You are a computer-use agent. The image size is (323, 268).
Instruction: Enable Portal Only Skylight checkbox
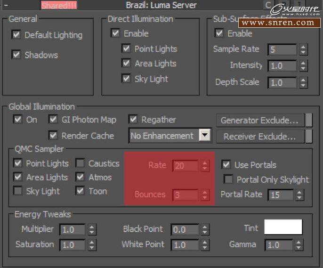tap(228, 179)
